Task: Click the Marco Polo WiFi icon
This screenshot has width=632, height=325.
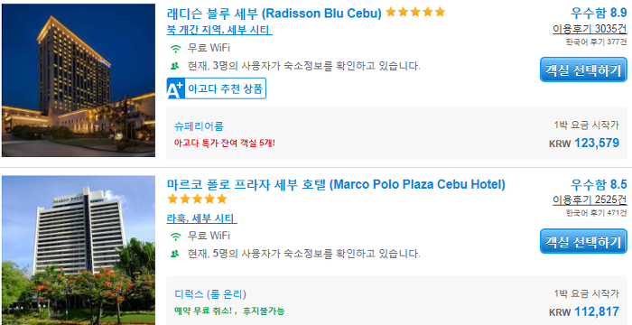Action: click(x=175, y=237)
